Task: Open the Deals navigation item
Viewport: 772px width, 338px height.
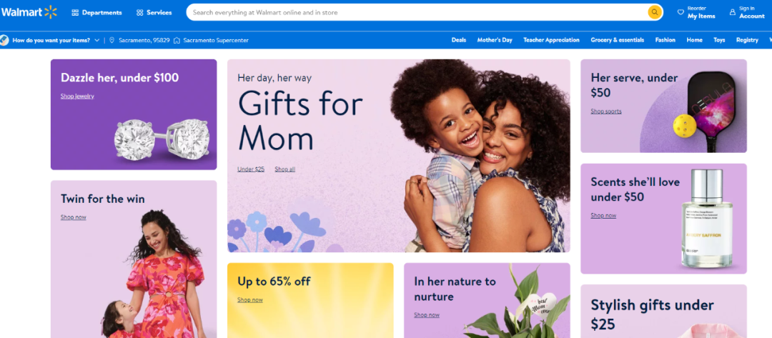Action: 459,40
